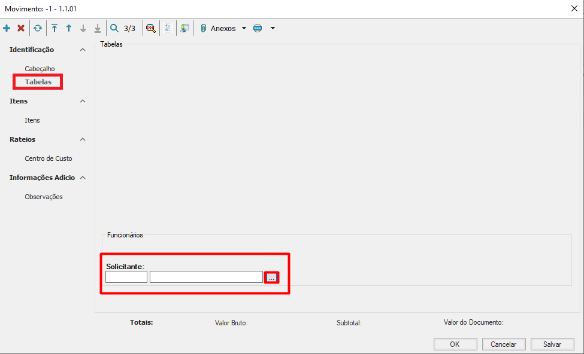Viewport: 584px width, 354px height.
Task: Collapse the Informações Adicionais section
Action: 83,178
